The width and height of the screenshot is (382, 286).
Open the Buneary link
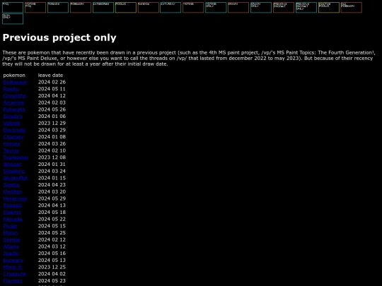click(13, 260)
